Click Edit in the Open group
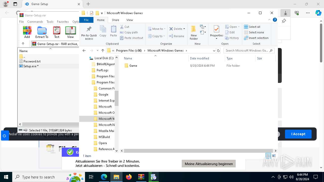Screen dimensions: 324x182 click(x=230, y=32)
